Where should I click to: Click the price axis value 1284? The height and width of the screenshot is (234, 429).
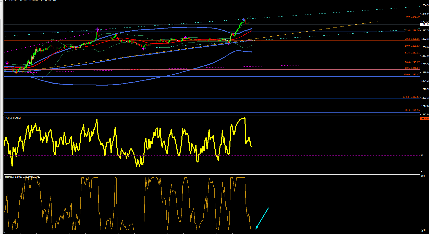(x=425, y=5)
